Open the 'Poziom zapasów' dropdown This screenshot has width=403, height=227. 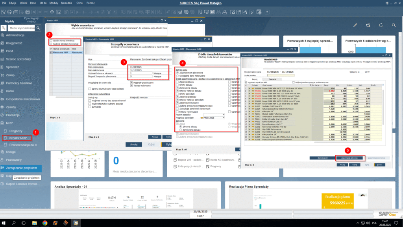click(x=224, y=115)
